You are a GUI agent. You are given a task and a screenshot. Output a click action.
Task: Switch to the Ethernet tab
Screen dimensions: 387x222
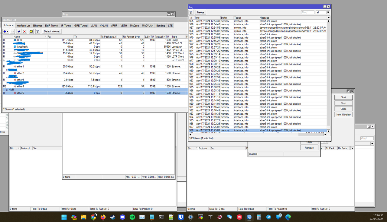37,26
